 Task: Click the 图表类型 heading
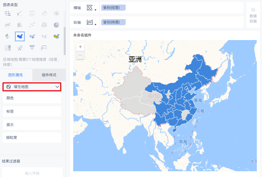(10, 5)
